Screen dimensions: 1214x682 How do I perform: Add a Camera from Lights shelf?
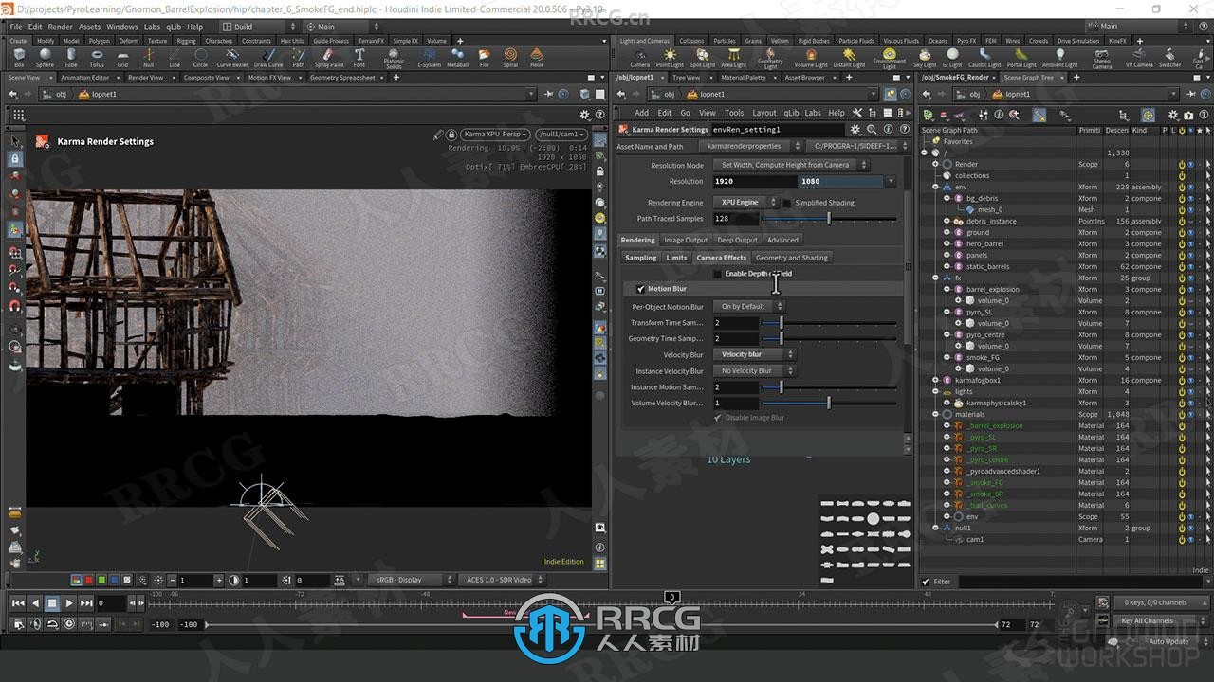coord(639,57)
